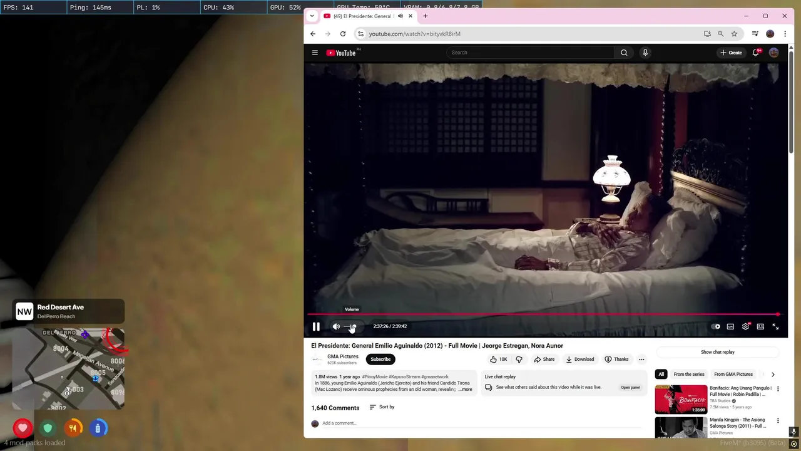Open the GMA Pictures channel name link
801x451 pixels.
click(343, 356)
